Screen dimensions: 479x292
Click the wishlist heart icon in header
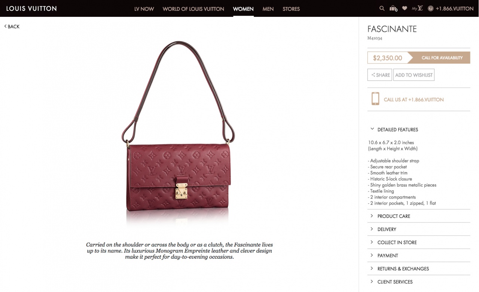(x=405, y=8)
